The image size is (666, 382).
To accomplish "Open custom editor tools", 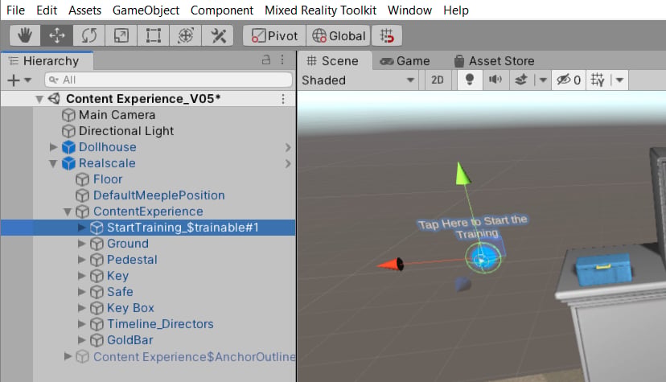I will [x=218, y=35].
